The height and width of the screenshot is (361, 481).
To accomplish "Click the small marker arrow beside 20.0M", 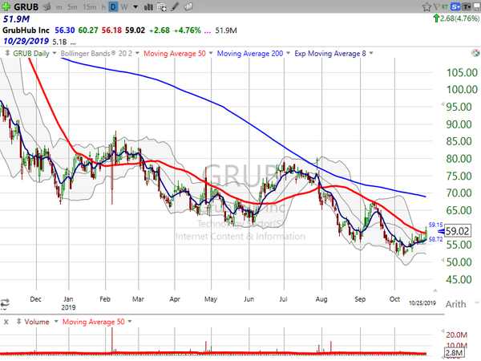I will coord(443,331).
